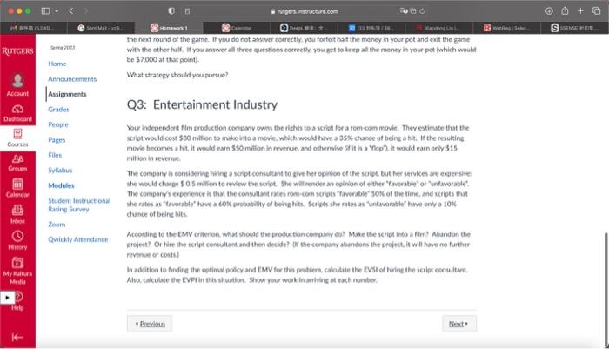Click the page vertical scrollbar thumb
The image size is (609, 349).
(606, 289)
